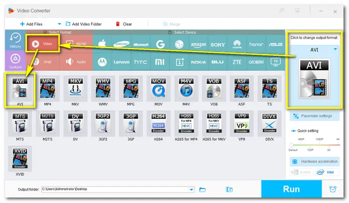This screenshot has width=349, height=203.
Task: Switch to the 4K/HD format tab
Action: pos(76,43)
